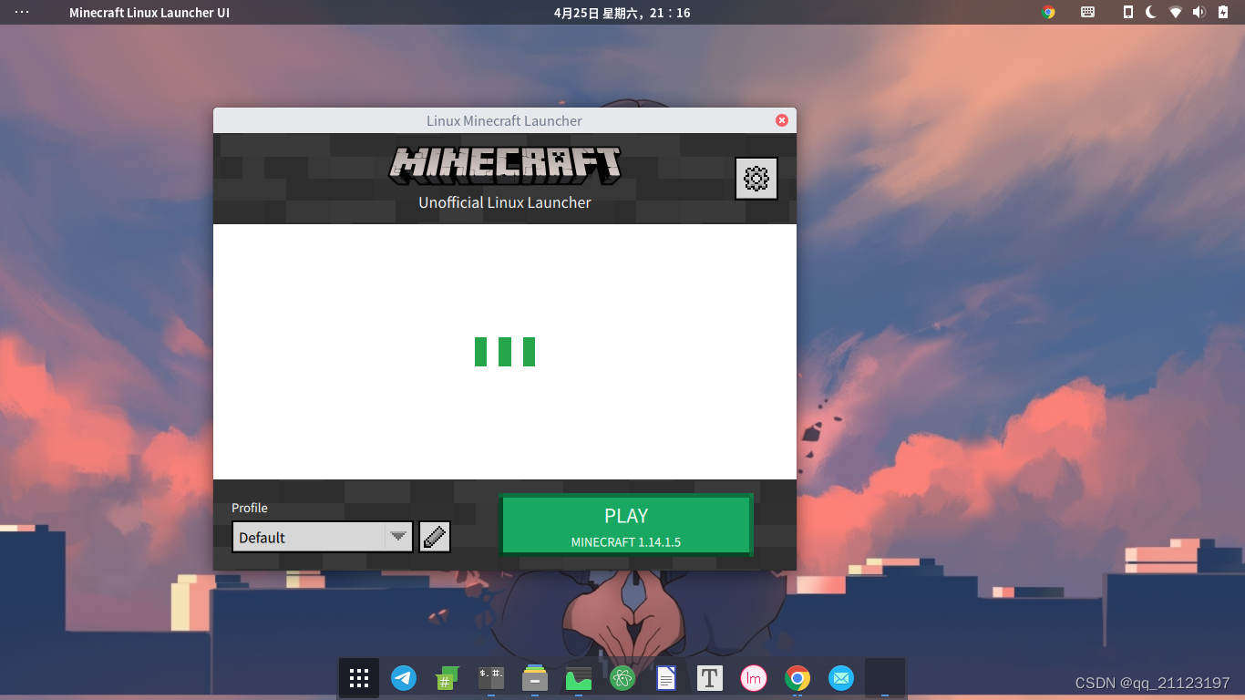Open the date and time menu
The image size is (1245, 700).
(x=621, y=12)
